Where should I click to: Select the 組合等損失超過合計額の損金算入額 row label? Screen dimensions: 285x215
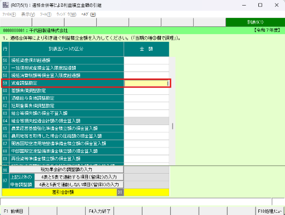click(66, 121)
